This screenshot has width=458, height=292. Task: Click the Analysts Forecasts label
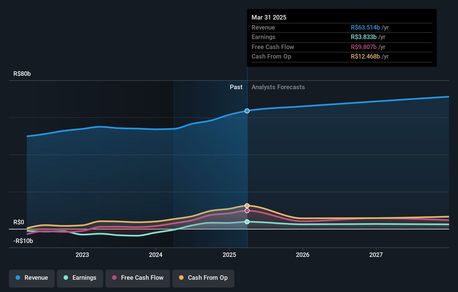point(278,87)
